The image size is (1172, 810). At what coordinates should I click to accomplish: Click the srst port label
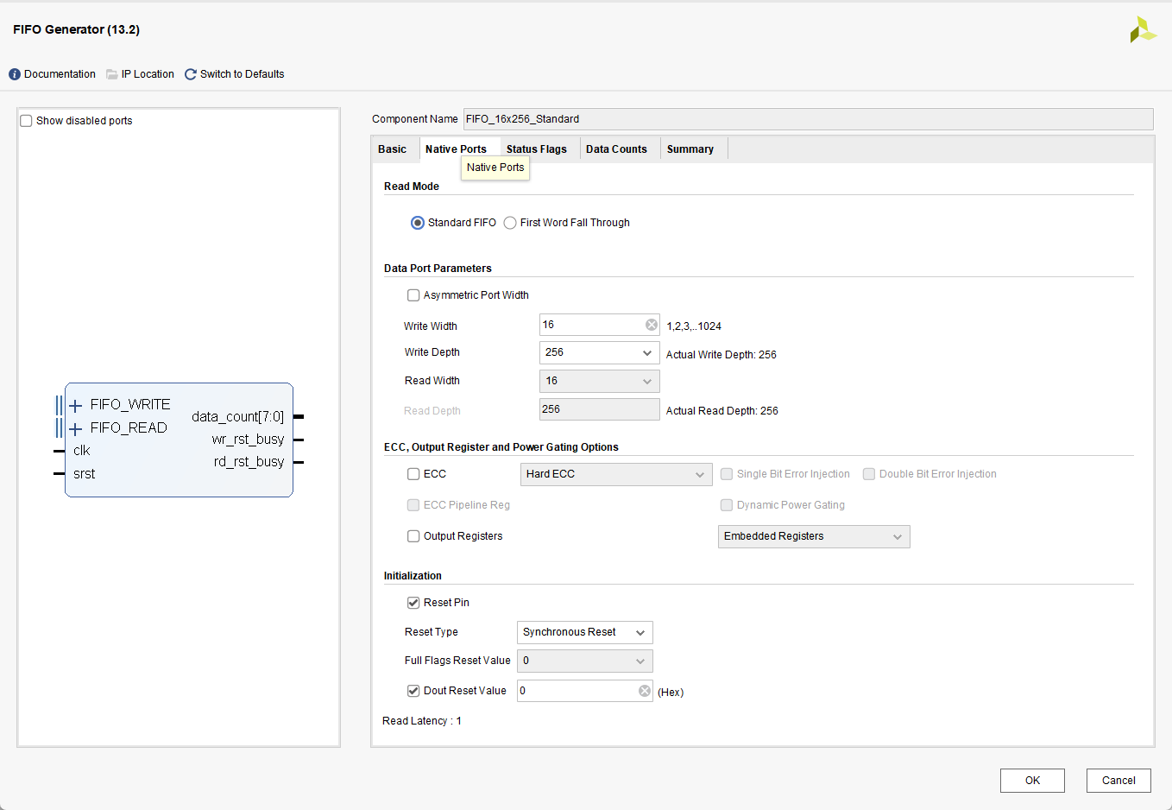coord(85,474)
